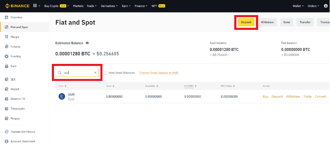This screenshot has height=144, width=330.
Task: Click Convert Small Balance to BNB
Action: coord(159,73)
